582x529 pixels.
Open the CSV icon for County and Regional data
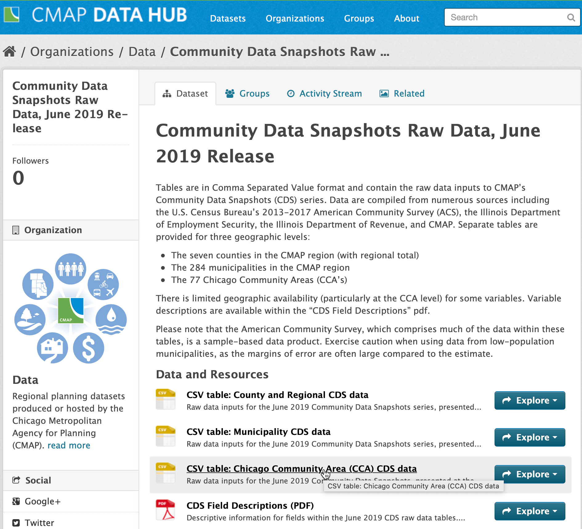(166, 400)
